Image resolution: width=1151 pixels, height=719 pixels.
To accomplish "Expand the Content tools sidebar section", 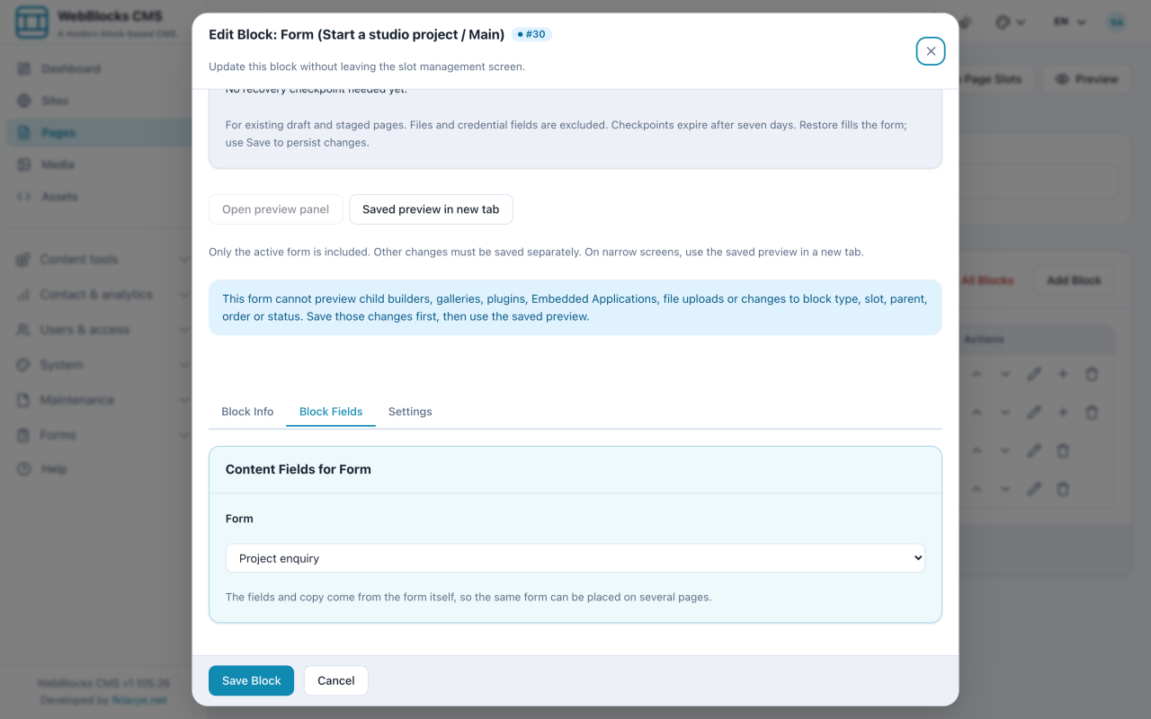I will 103,260.
